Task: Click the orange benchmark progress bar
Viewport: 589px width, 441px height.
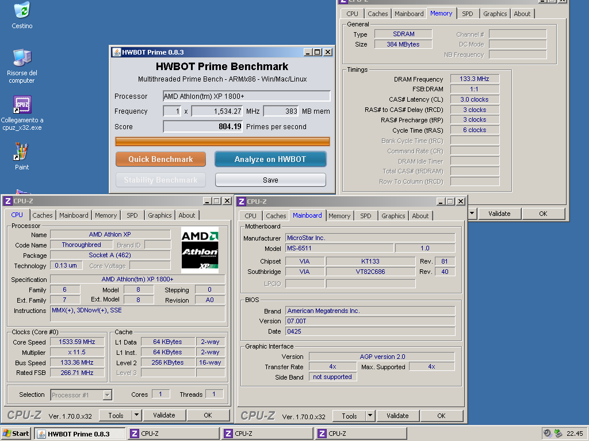Action: 223,141
